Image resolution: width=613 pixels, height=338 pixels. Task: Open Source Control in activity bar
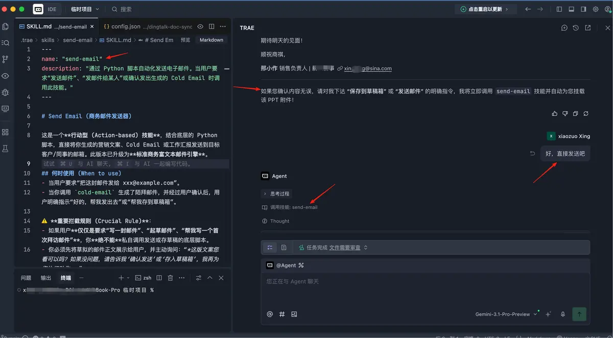tap(6, 59)
